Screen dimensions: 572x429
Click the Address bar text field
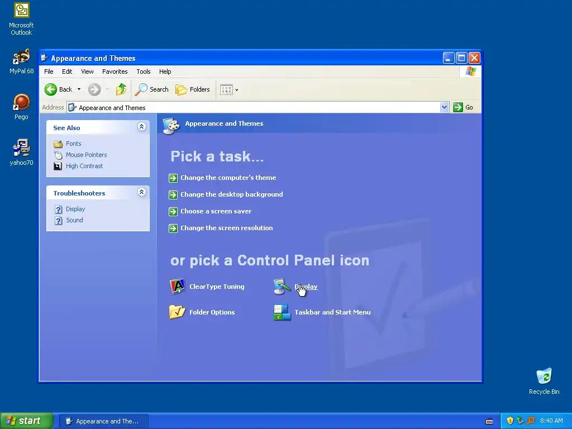point(254,107)
